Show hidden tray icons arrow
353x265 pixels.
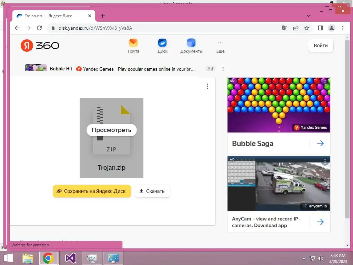coord(304,258)
